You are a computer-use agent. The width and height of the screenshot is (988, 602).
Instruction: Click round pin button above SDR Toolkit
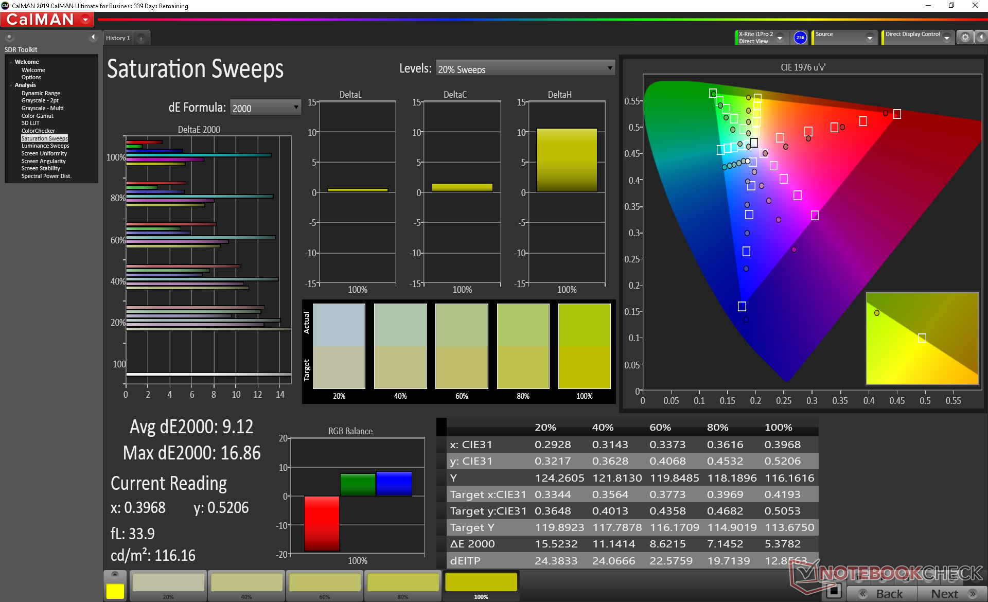(x=9, y=37)
